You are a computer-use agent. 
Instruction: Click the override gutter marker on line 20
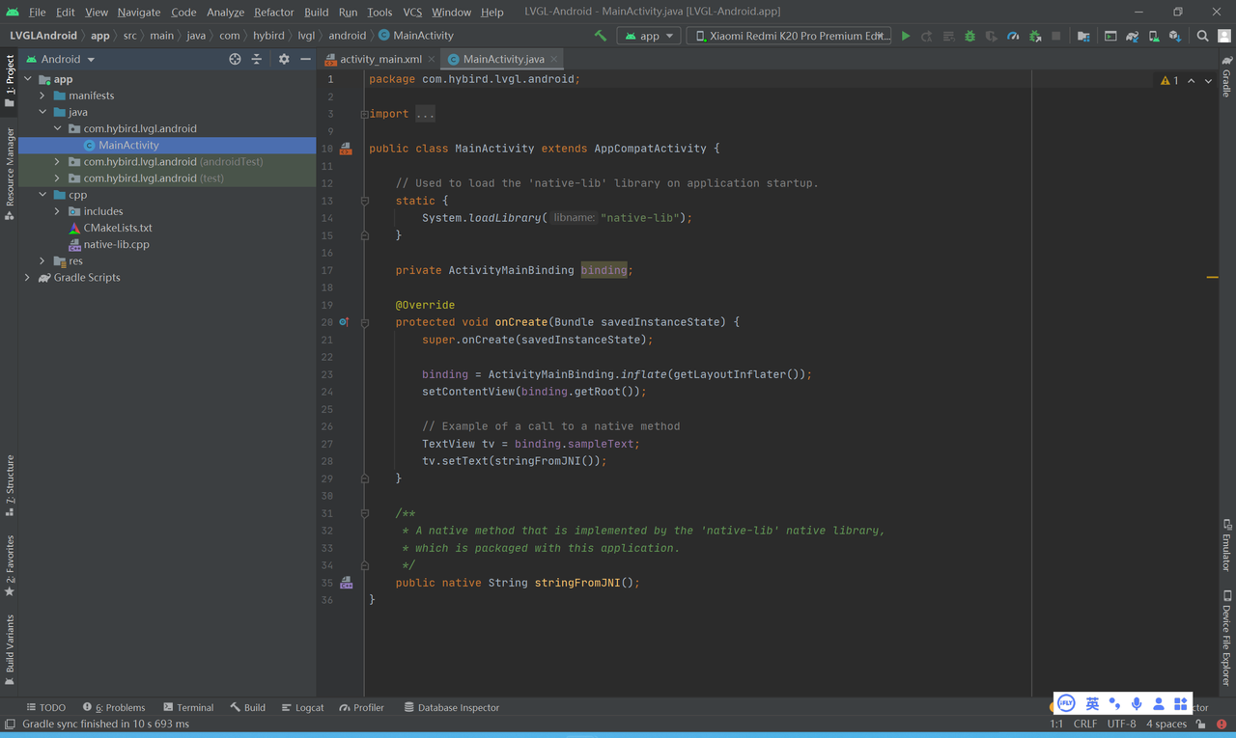point(344,322)
